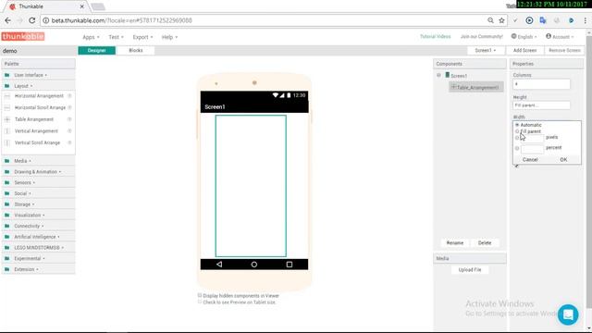Click the Vertical Scroll Arrangement help icon
592x333 pixels.
[69, 142]
